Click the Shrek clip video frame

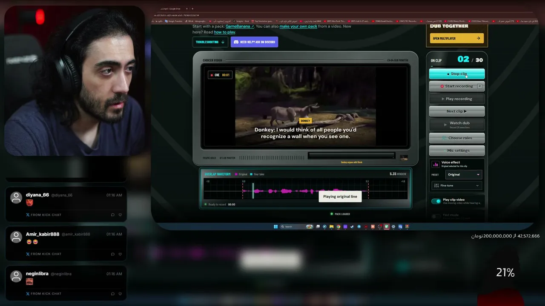point(306,106)
